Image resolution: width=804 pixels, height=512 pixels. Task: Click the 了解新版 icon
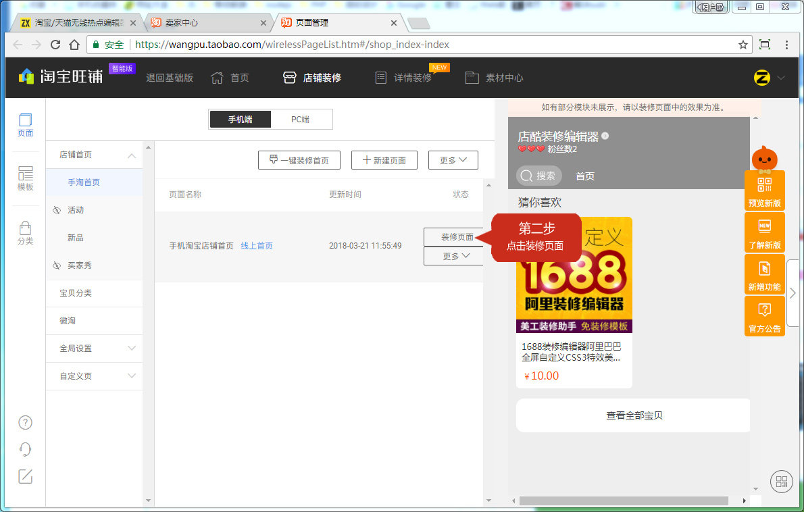pyautogui.click(x=765, y=232)
